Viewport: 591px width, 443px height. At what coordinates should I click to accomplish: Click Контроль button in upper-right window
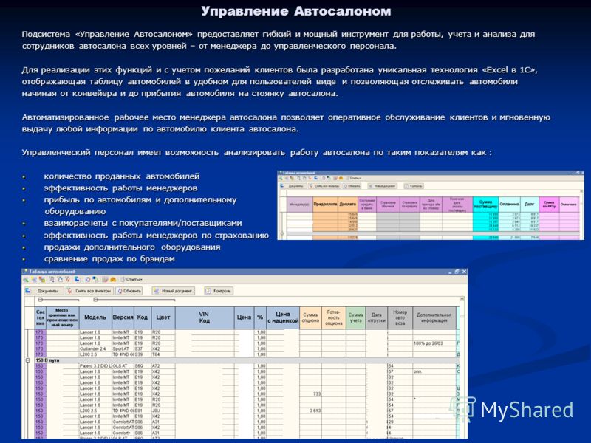pyautogui.click(x=414, y=186)
